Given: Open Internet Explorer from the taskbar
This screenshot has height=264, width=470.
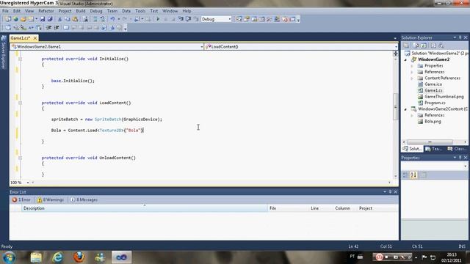Looking at the screenshot, I should (57, 257).
